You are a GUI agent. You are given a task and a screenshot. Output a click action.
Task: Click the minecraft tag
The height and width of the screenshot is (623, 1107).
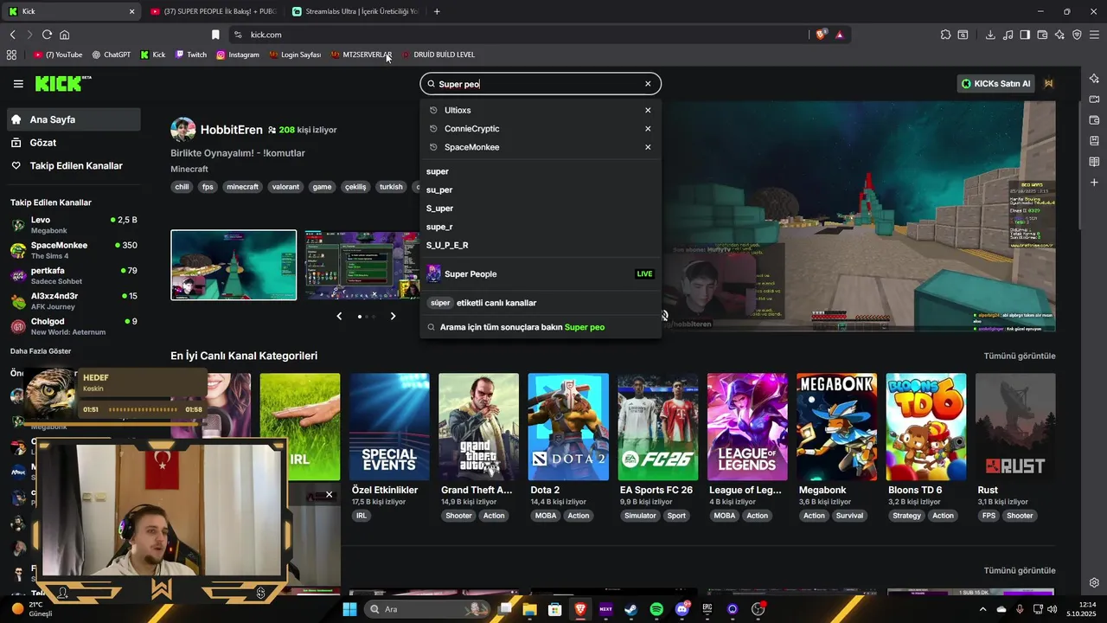pos(242,187)
